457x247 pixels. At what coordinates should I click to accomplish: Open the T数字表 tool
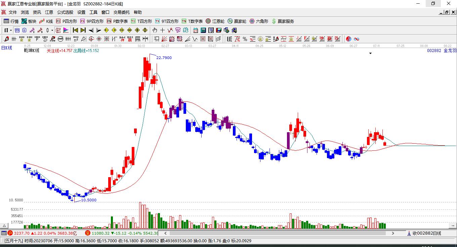(192, 21)
